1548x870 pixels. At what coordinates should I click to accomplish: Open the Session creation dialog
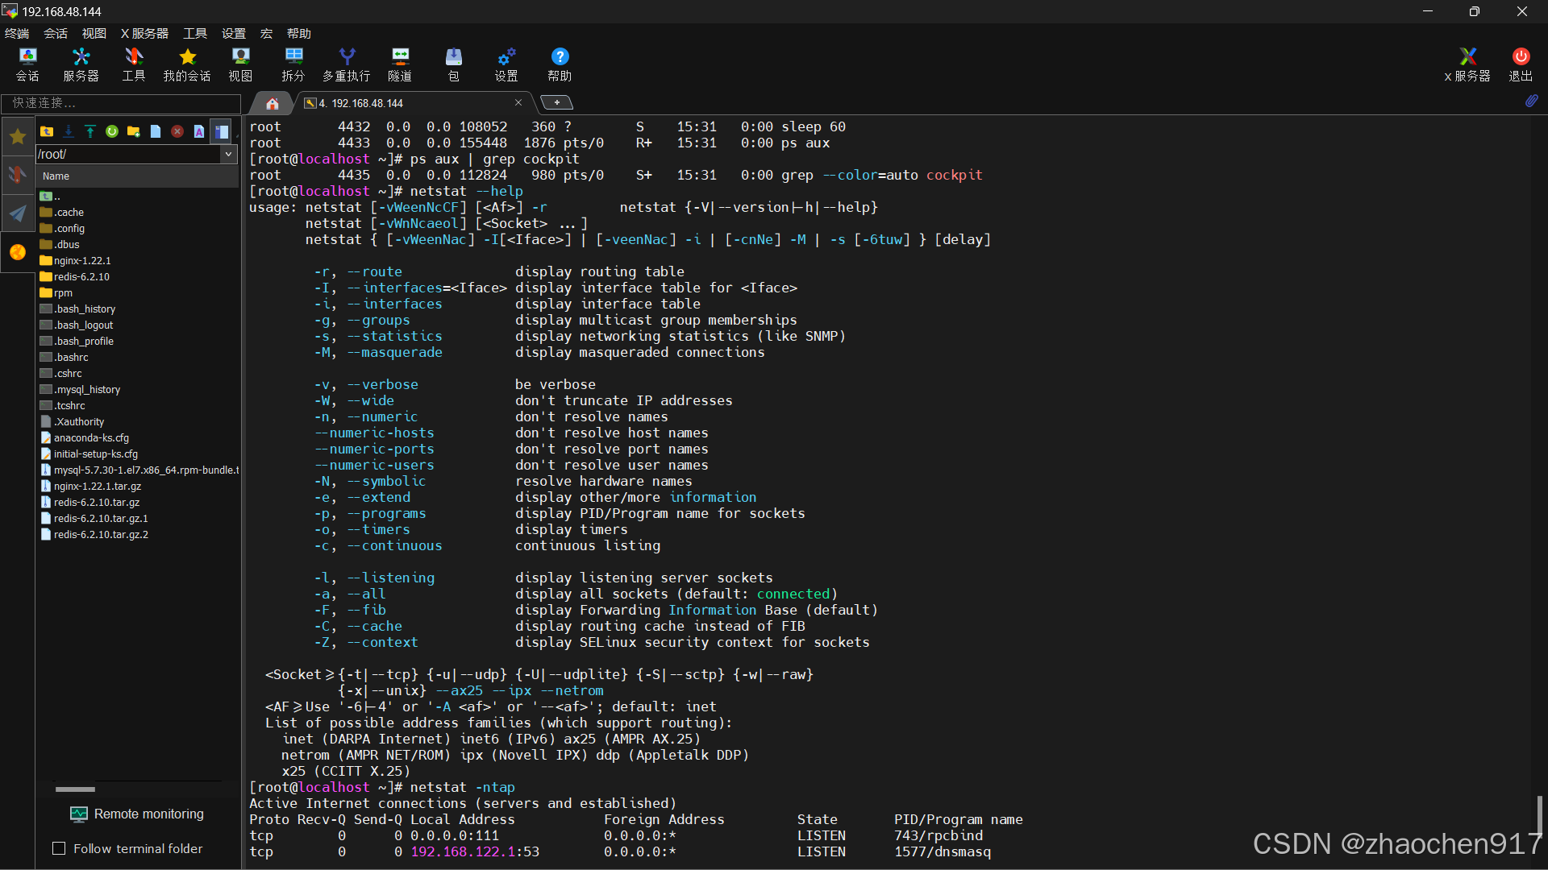tap(28, 64)
